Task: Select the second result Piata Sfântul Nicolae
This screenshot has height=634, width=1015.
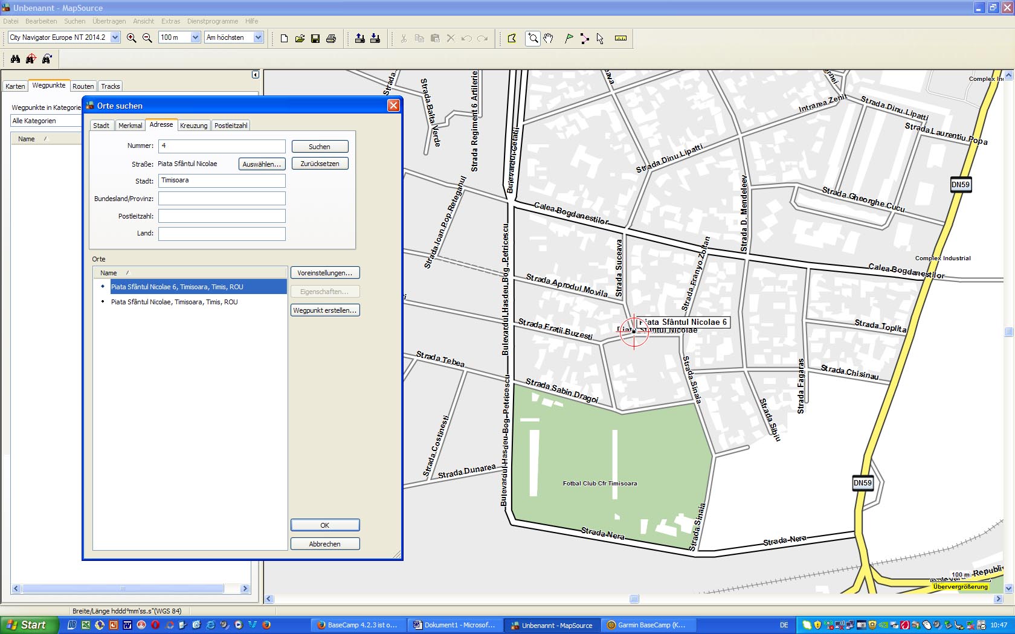Action: click(x=174, y=302)
